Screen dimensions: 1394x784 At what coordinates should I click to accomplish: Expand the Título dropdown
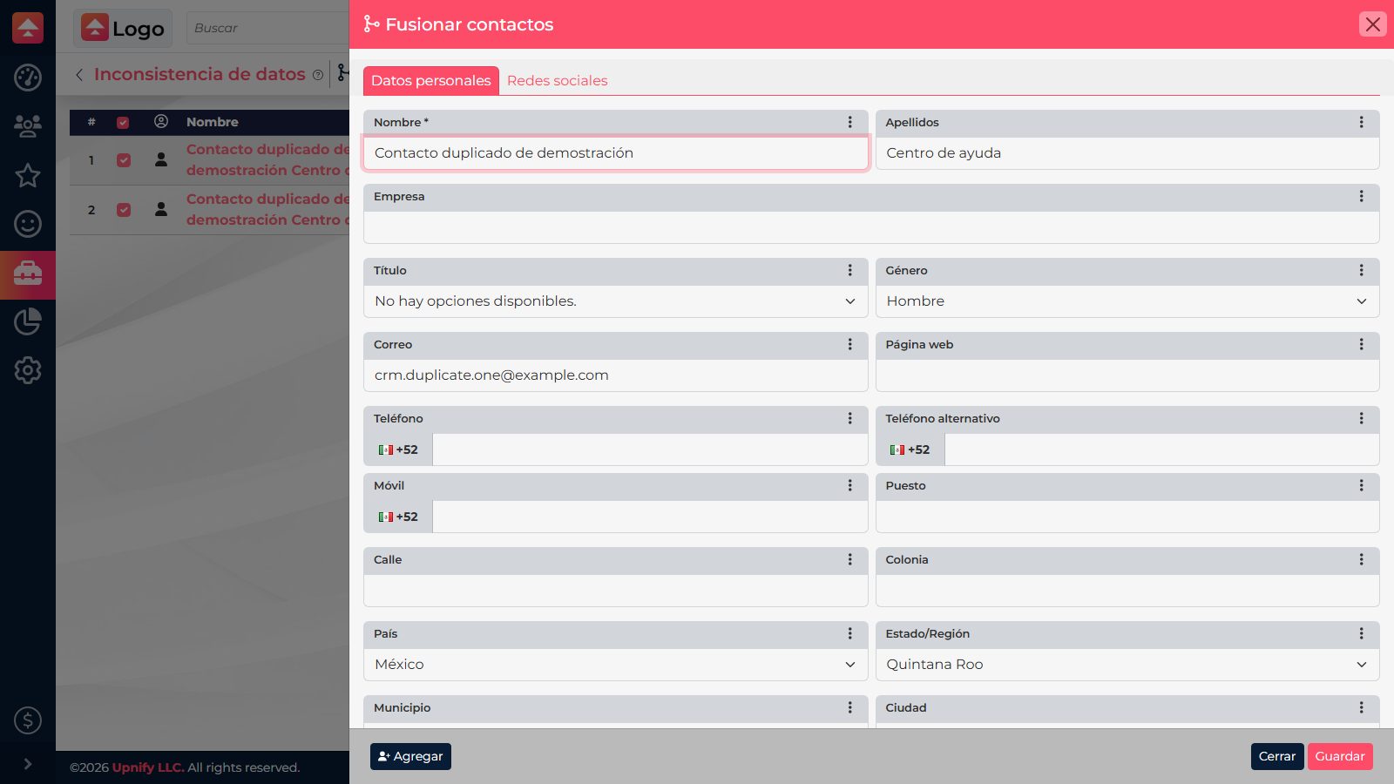(616, 301)
